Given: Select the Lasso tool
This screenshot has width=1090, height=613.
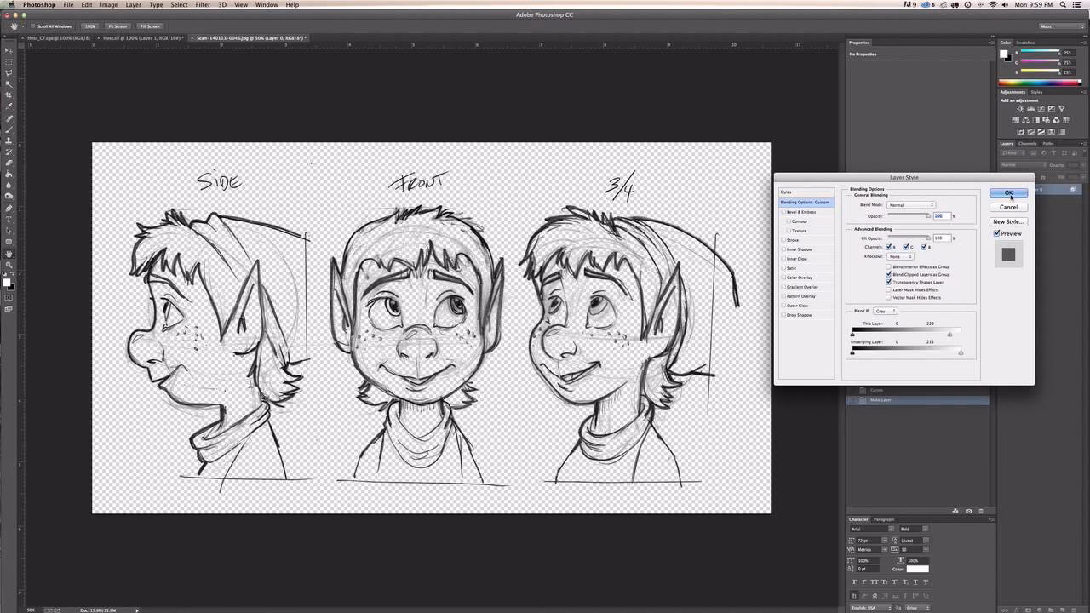Looking at the screenshot, I should [x=9, y=74].
